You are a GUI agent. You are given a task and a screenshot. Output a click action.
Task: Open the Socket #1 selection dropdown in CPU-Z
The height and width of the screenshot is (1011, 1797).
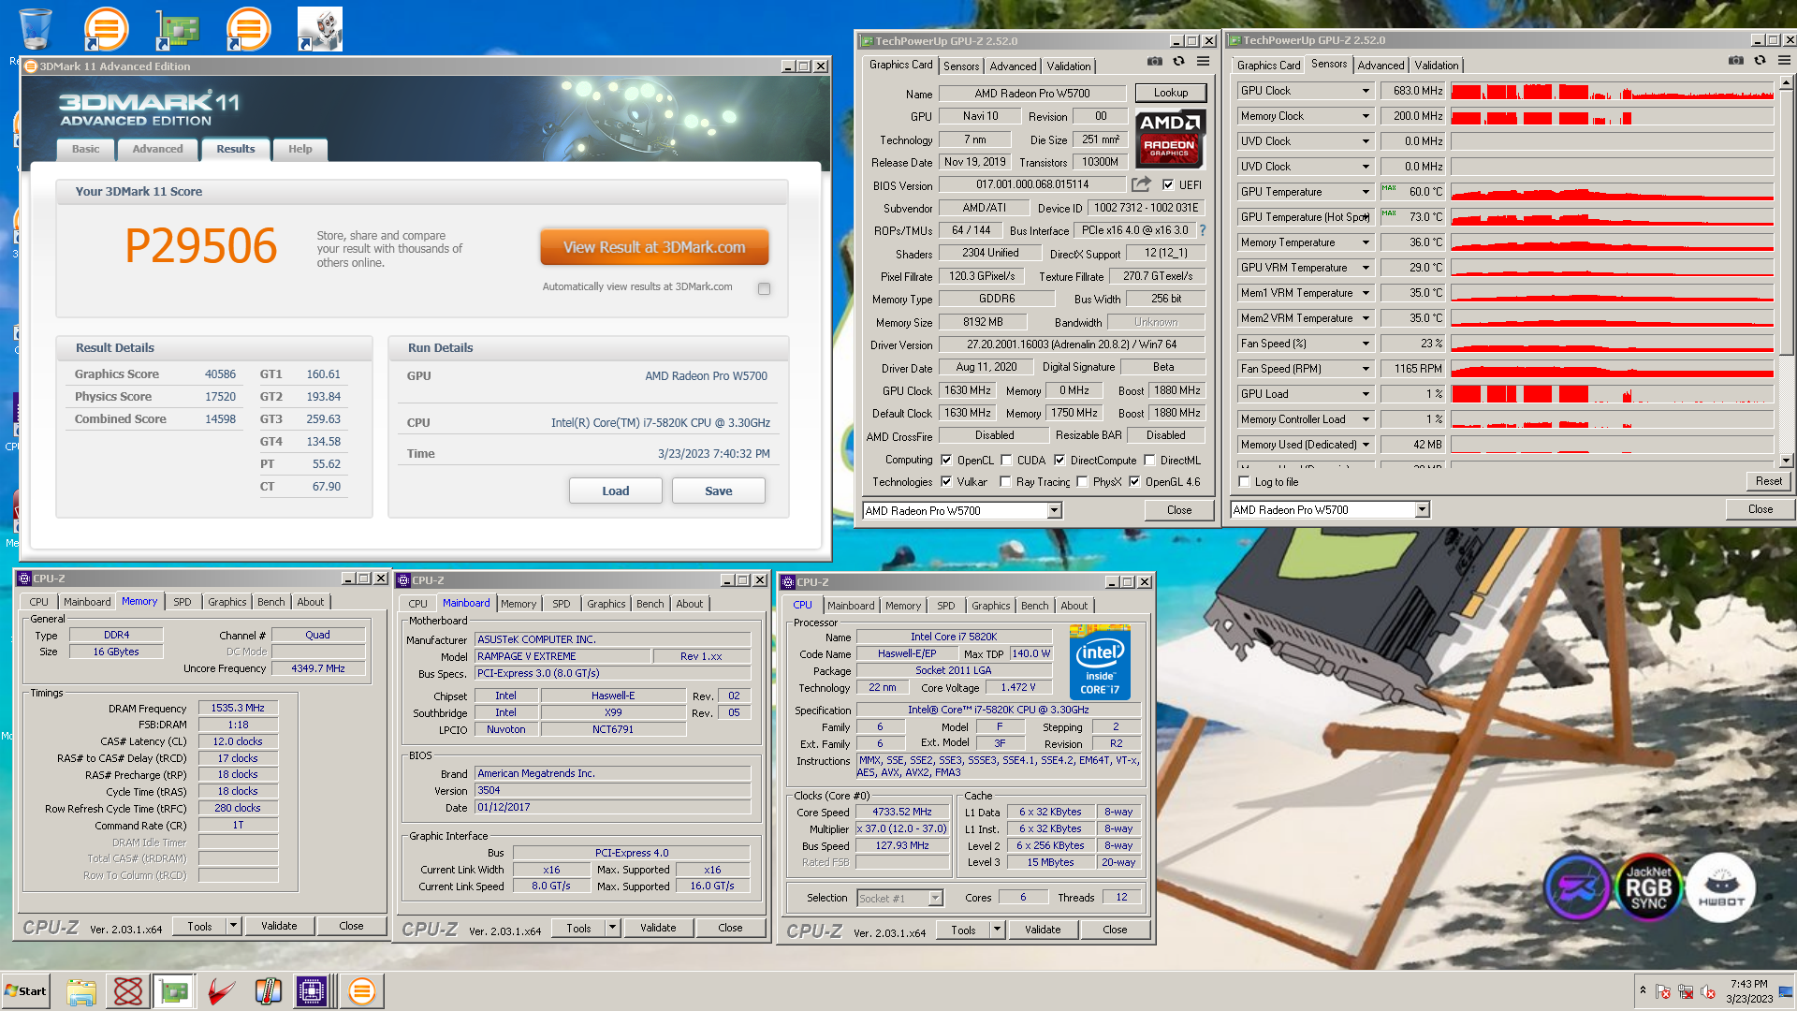pos(935,899)
